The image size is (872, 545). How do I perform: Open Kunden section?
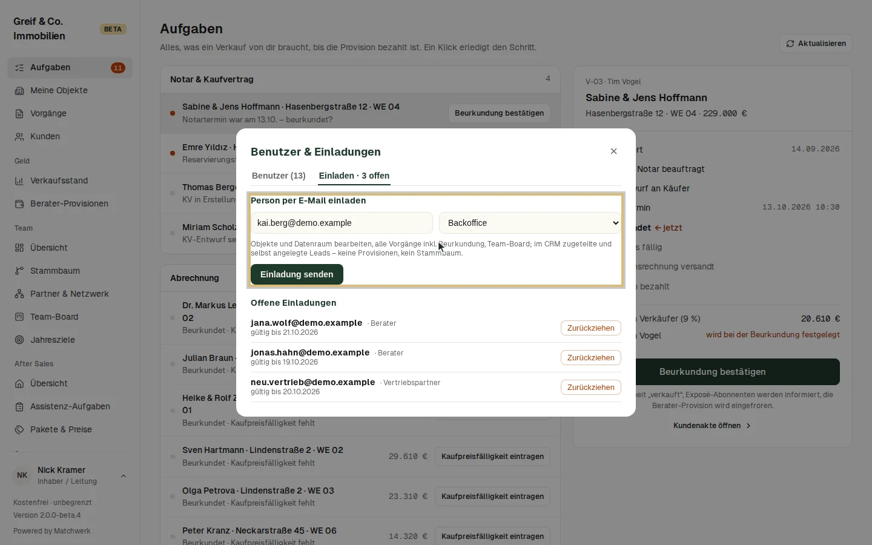point(70,137)
